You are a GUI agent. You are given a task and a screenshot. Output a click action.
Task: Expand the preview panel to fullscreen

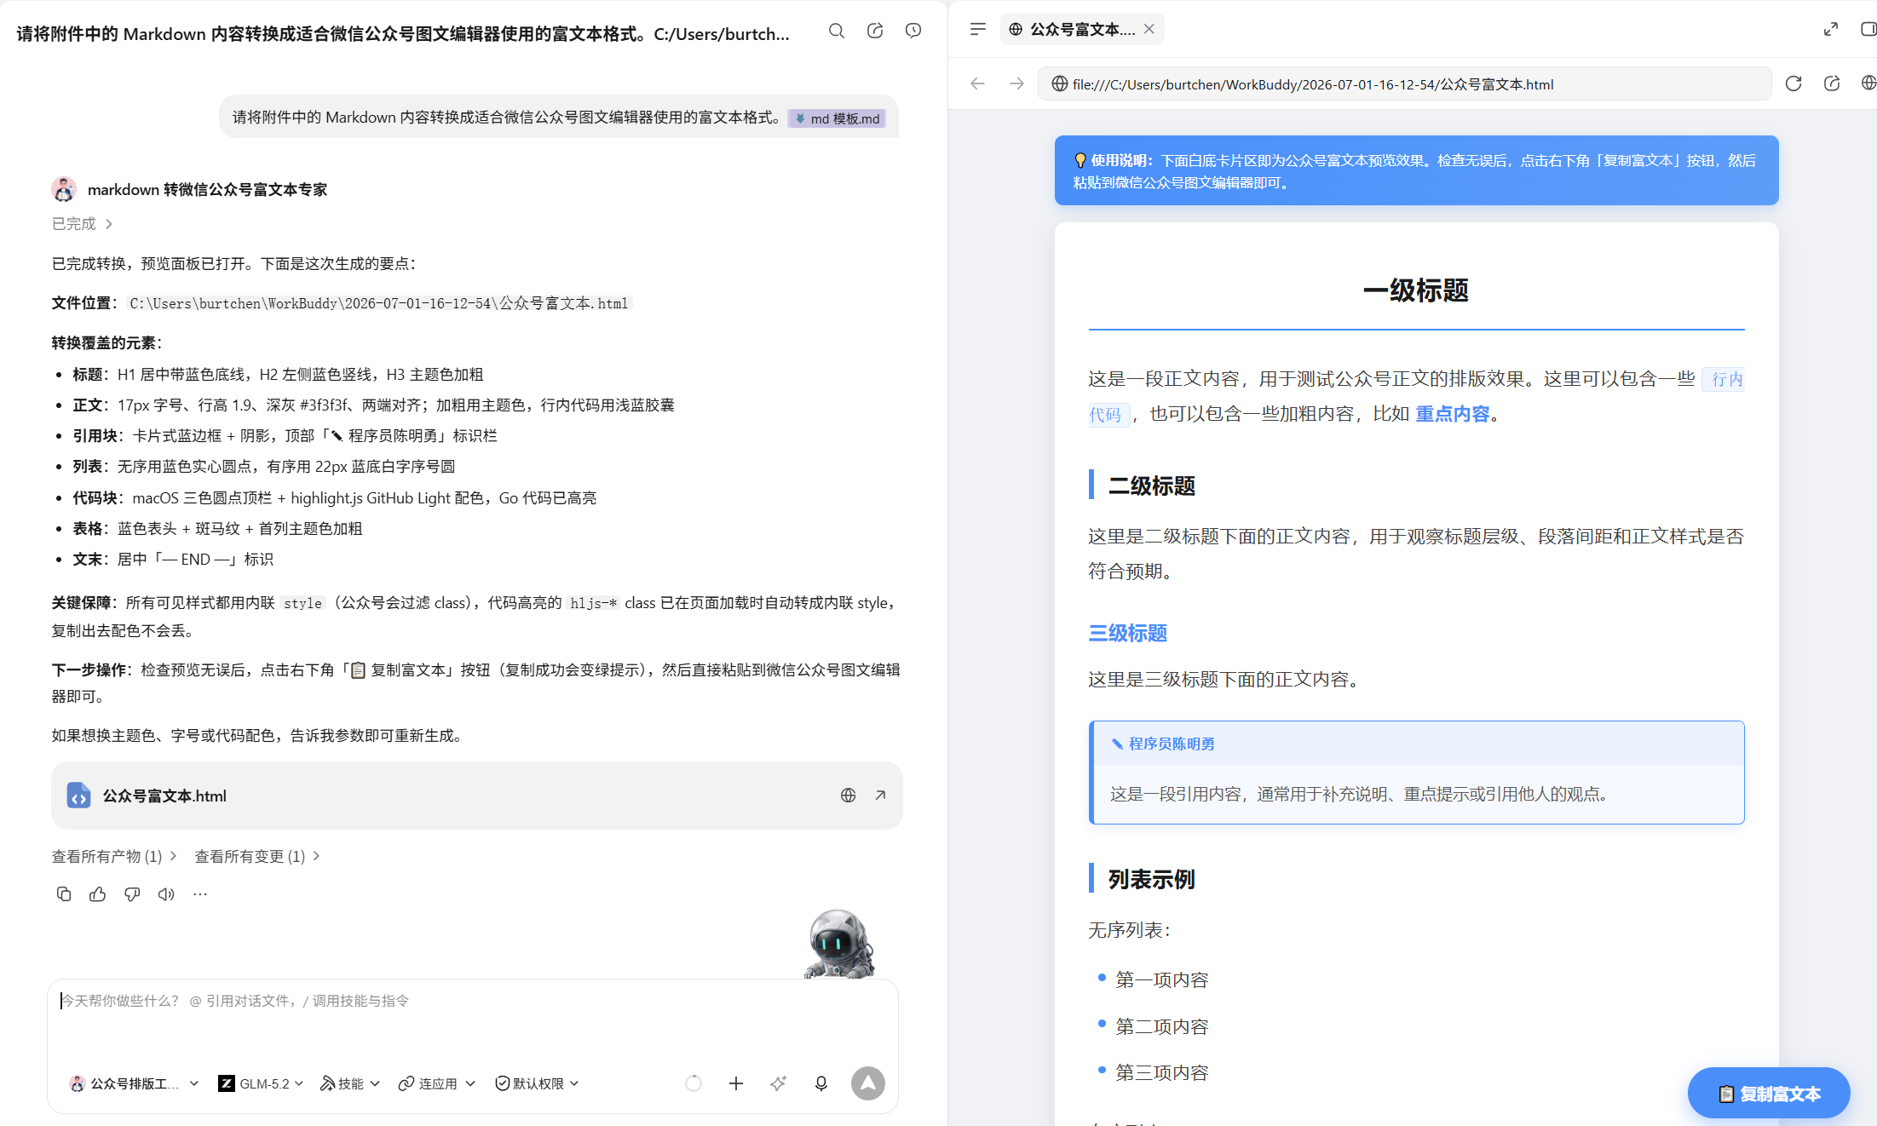(1831, 29)
